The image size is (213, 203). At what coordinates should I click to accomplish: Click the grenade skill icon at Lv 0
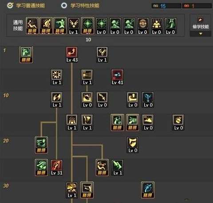click(178, 122)
